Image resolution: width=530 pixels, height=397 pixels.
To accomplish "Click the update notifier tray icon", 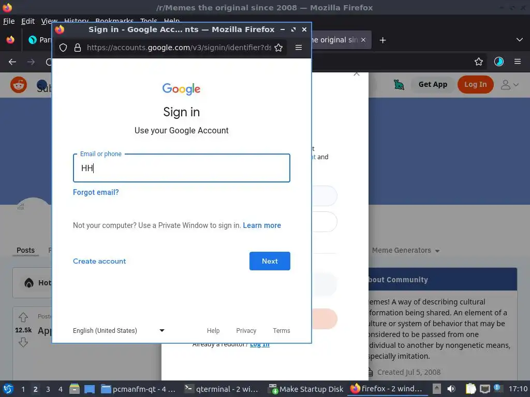I will (x=497, y=388).
